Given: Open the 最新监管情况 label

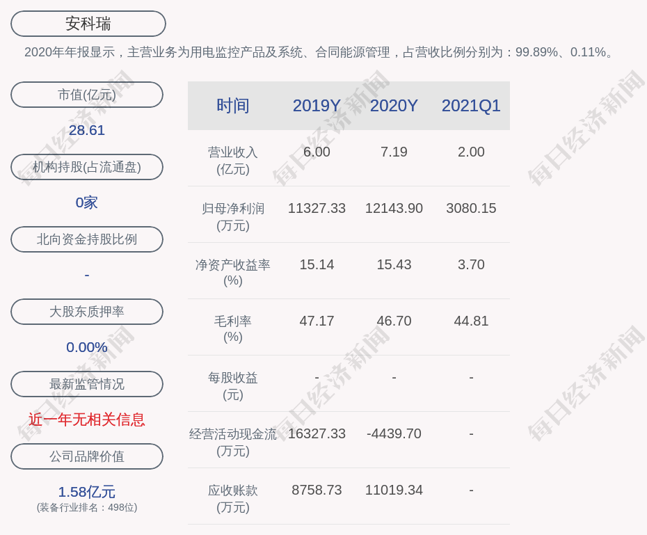Looking at the screenshot, I should click(x=87, y=384).
